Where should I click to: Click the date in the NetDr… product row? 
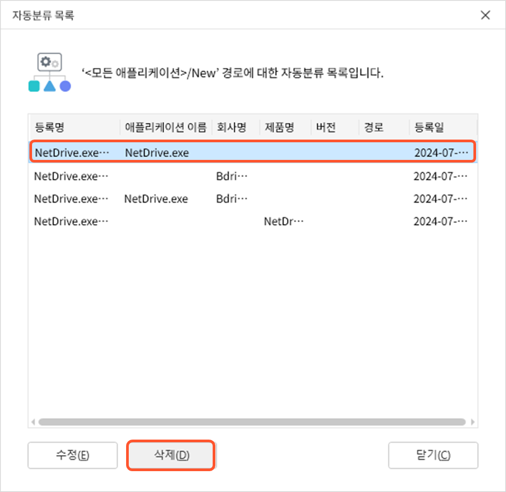440,221
